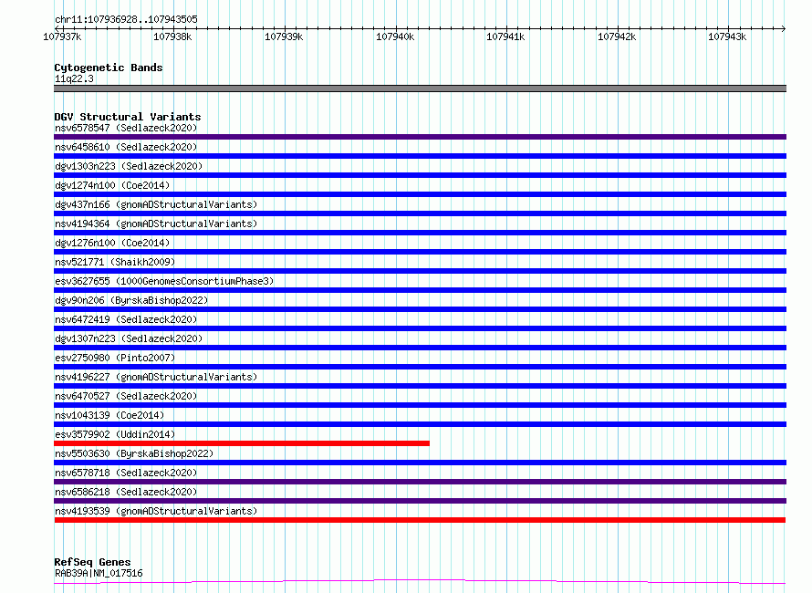Image resolution: width=812 pixels, height=593 pixels.
Task: Click the 107941k ruler label
Action: coord(505,36)
